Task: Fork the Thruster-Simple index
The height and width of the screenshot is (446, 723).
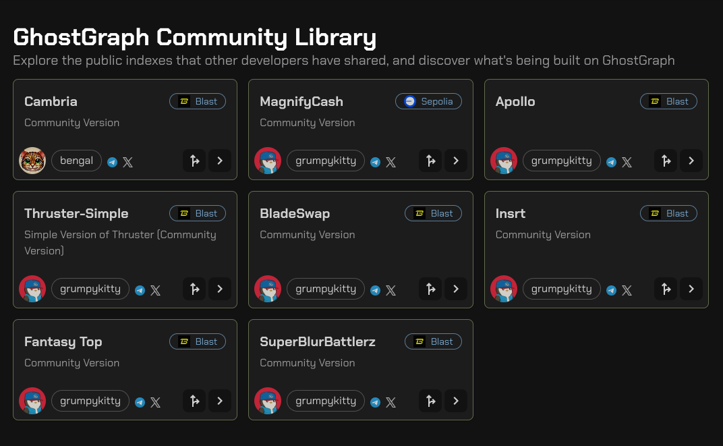Action: click(194, 289)
